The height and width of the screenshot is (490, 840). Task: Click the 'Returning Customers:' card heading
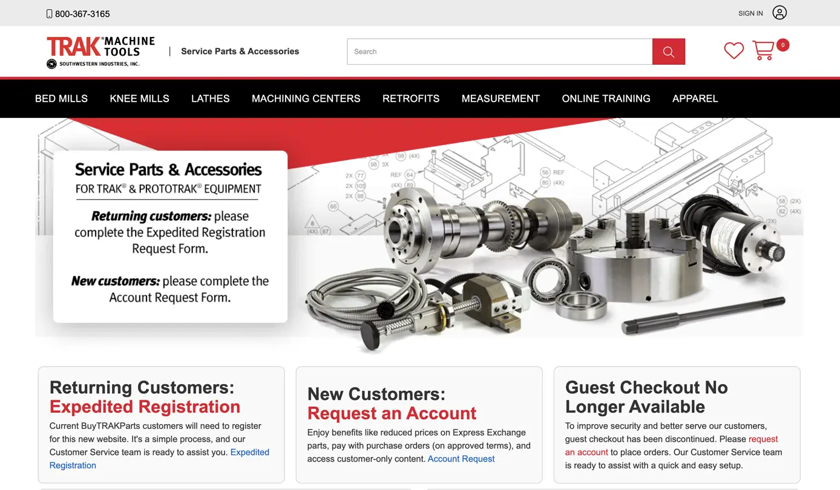click(142, 387)
